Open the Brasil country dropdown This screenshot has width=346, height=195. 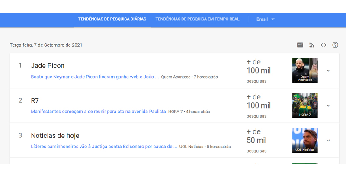pyautogui.click(x=265, y=19)
